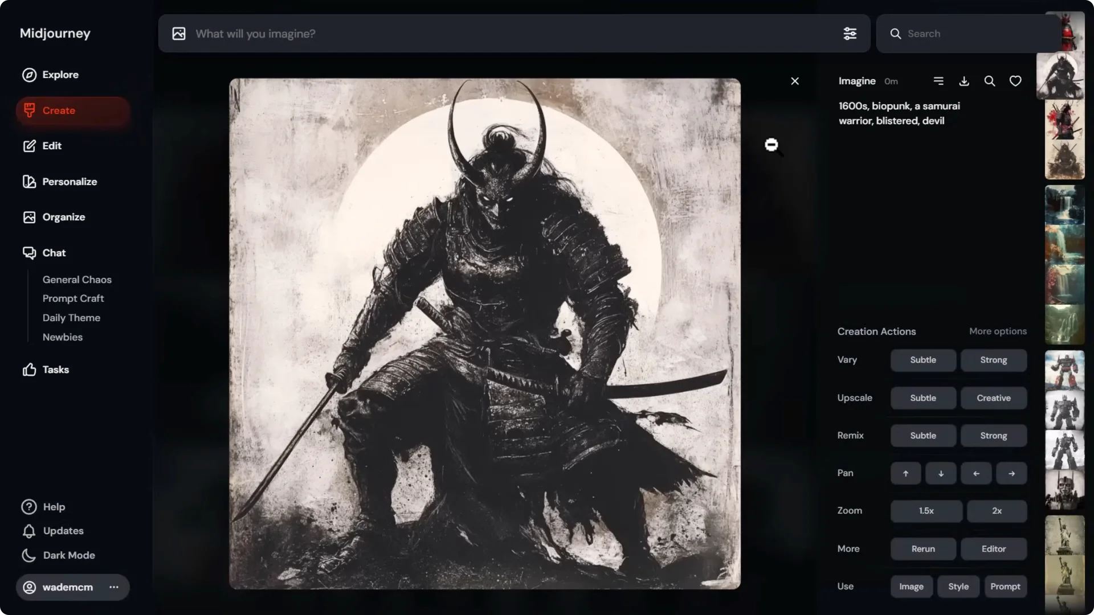Open the account menu via the three dots
The height and width of the screenshot is (615, 1094).
click(x=113, y=587)
